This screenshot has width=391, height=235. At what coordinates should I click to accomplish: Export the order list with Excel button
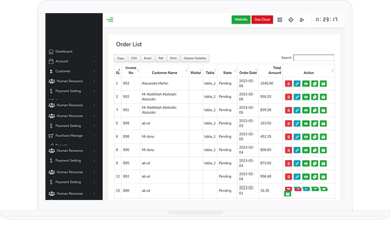click(x=148, y=58)
